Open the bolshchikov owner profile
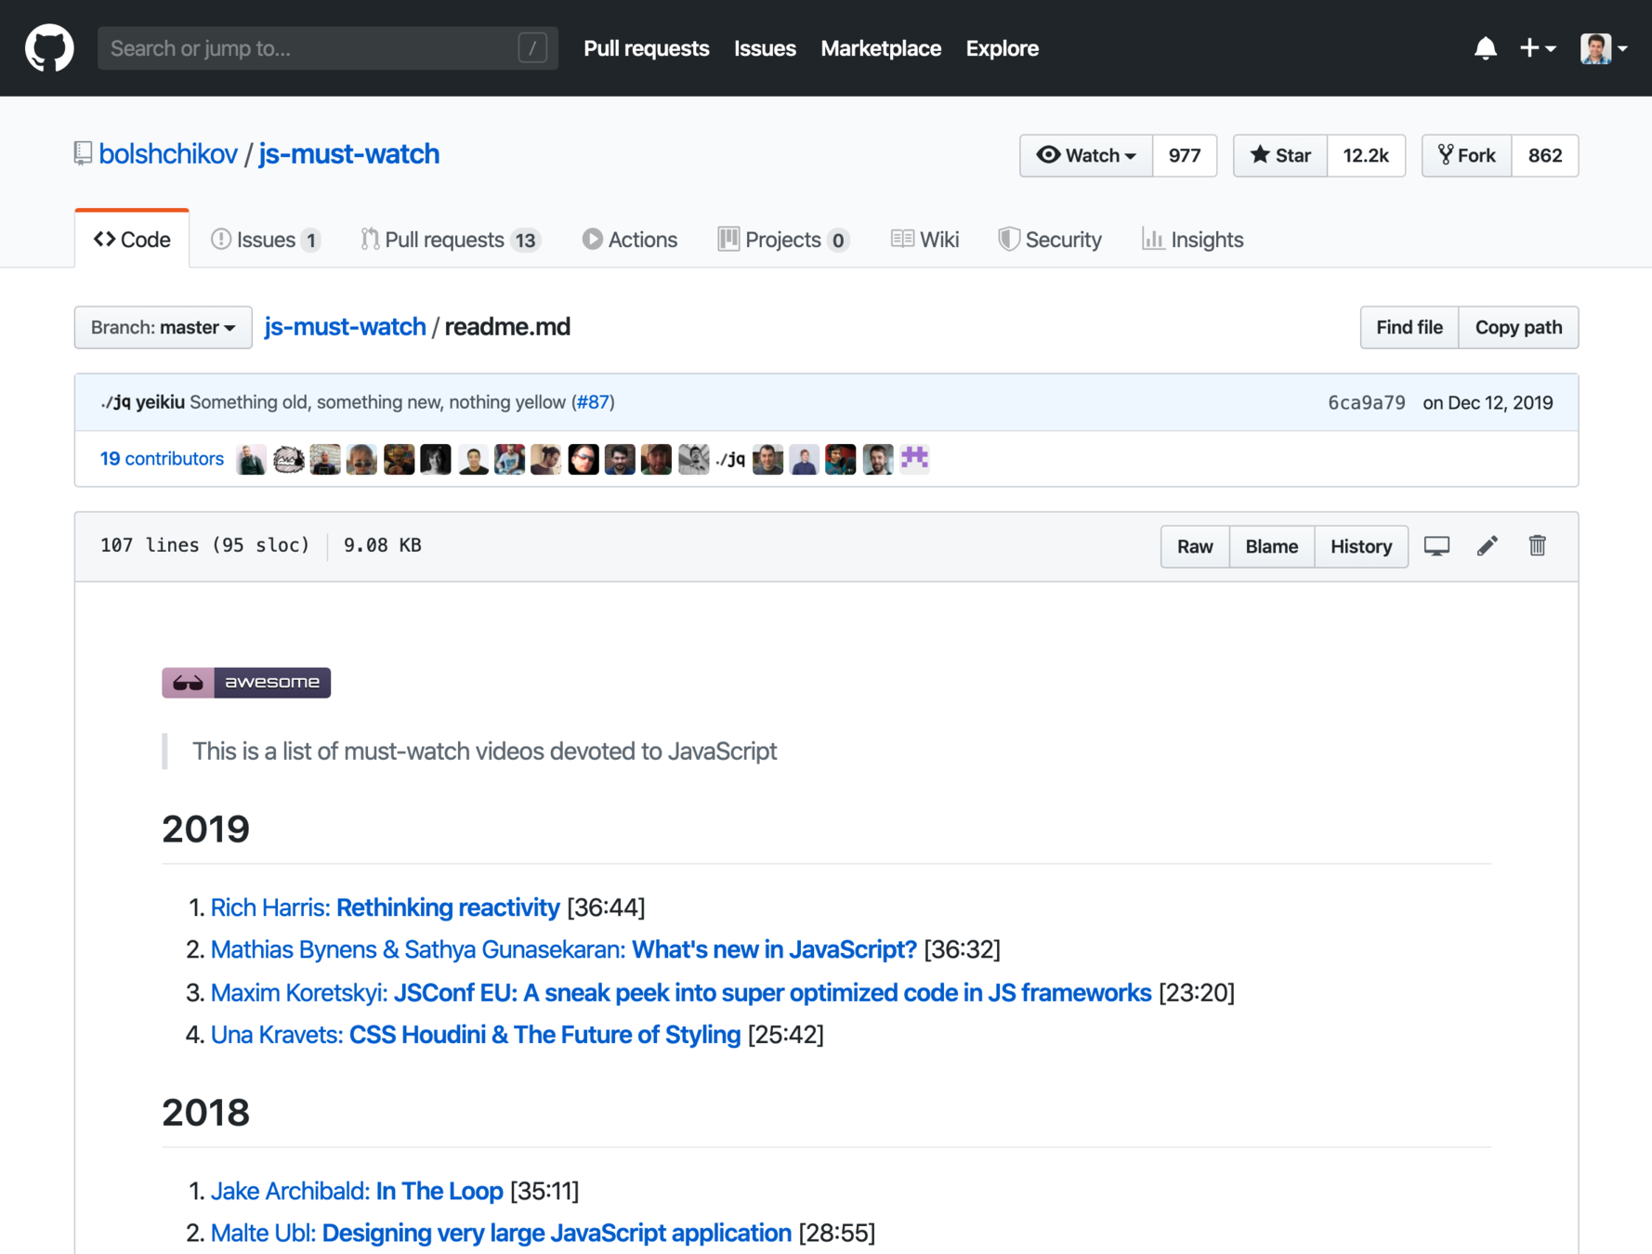Viewport: 1652px width, 1254px height. tap(168, 154)
